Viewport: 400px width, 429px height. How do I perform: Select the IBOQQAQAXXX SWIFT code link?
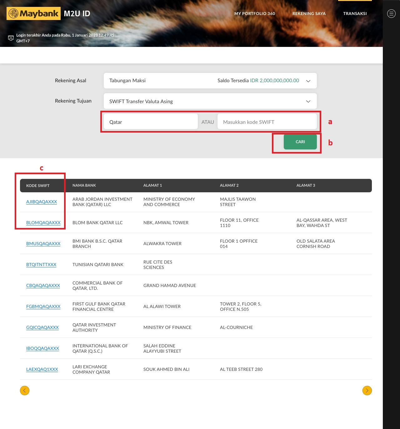pyautogui.click(x=42, y=348)
